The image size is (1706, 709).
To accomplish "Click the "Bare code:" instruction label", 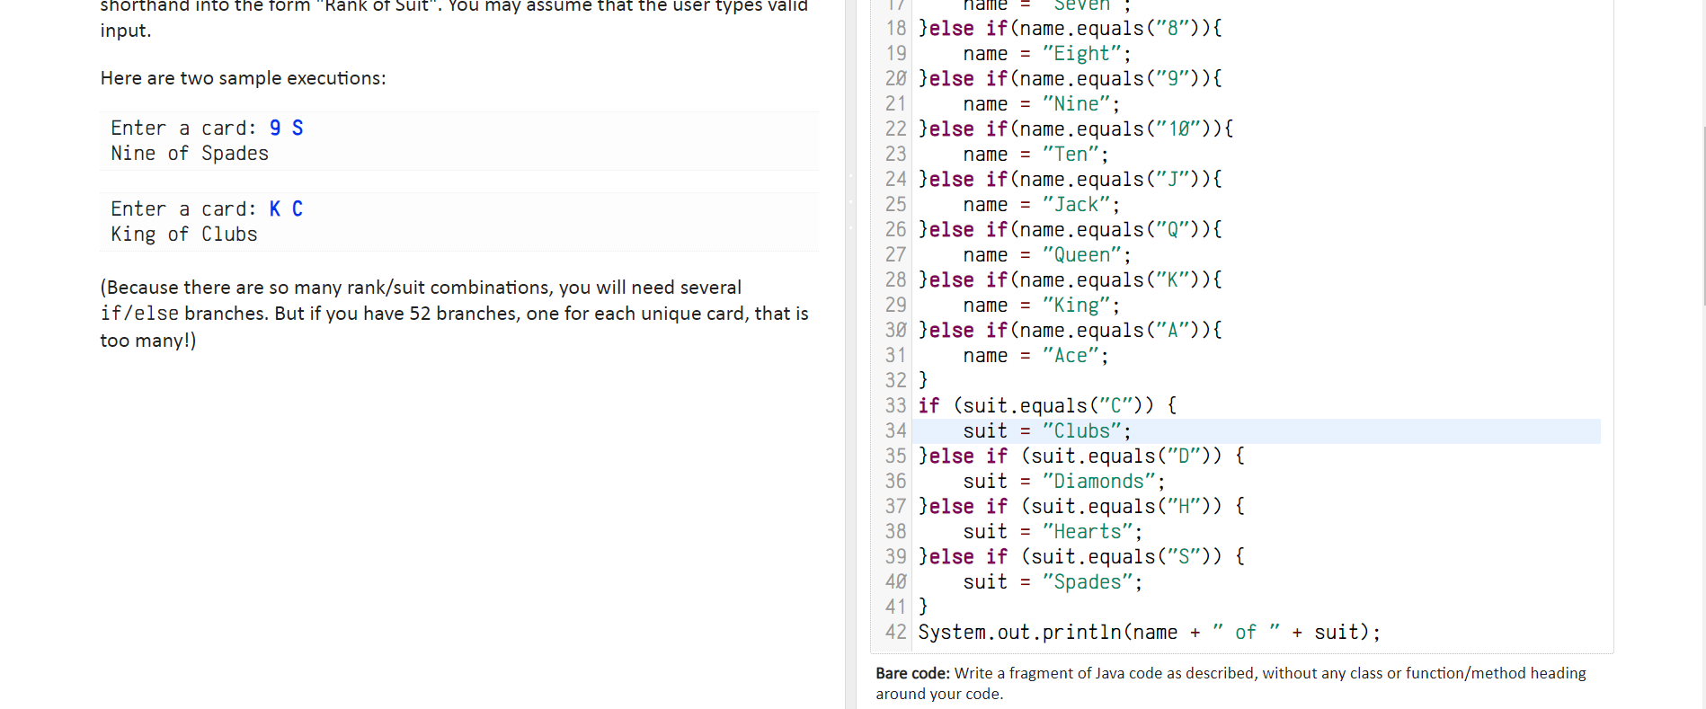I will (x=912, y=673).
